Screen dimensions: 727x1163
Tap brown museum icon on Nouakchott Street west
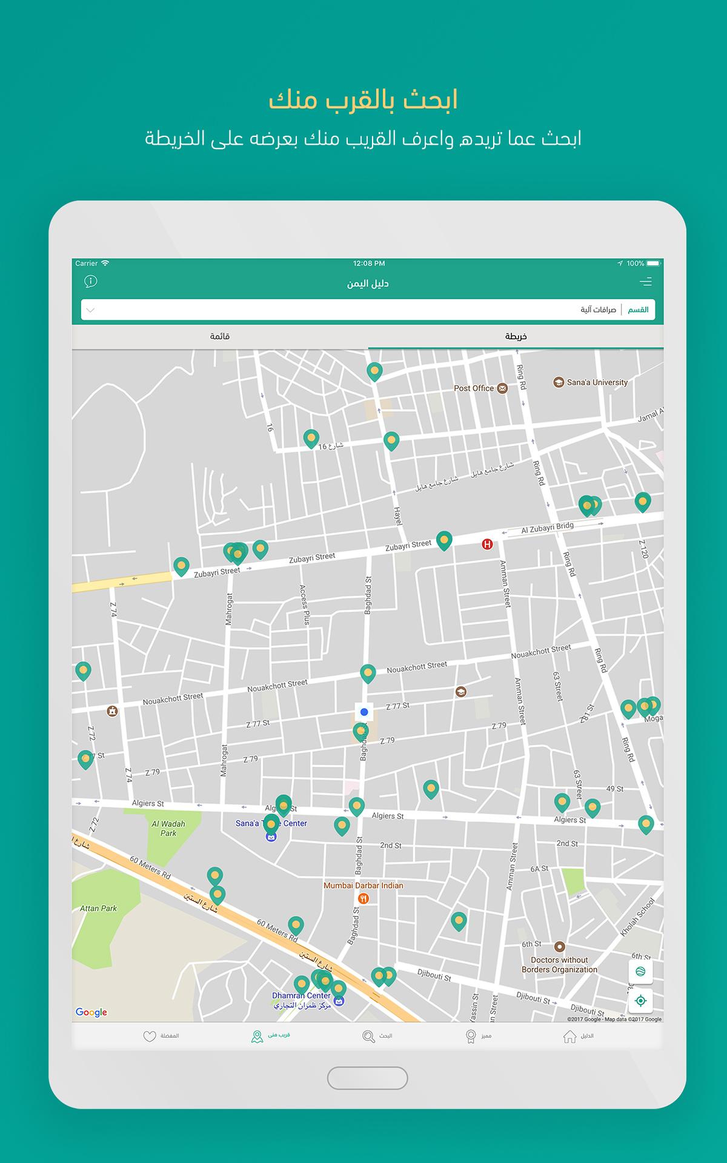coord(112,711)
